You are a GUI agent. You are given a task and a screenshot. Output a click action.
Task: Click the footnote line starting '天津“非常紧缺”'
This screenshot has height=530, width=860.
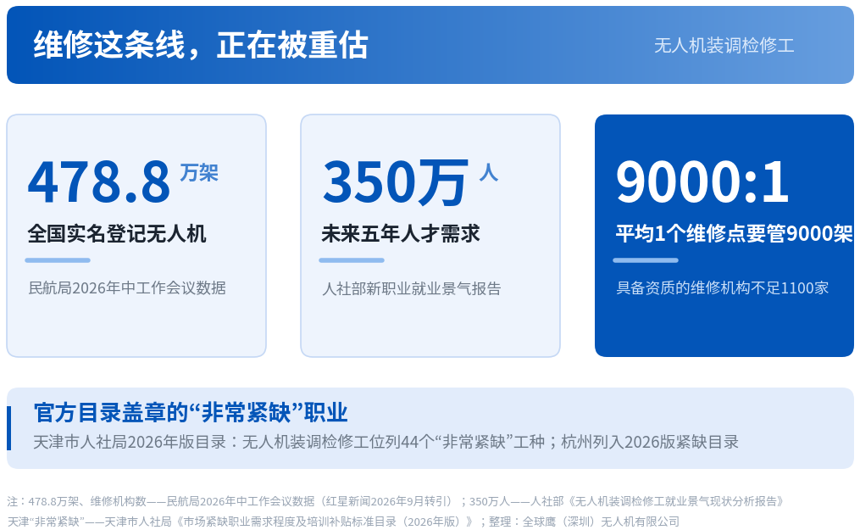pos(343,522)
